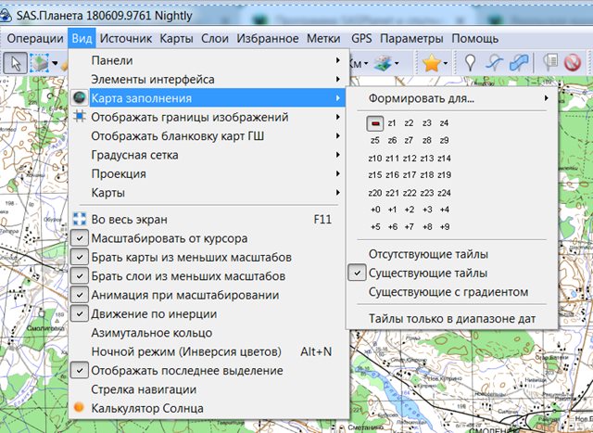Click the yellow star favorites icon
Viewport: 593px width, 433px height.
pos(432,63)
